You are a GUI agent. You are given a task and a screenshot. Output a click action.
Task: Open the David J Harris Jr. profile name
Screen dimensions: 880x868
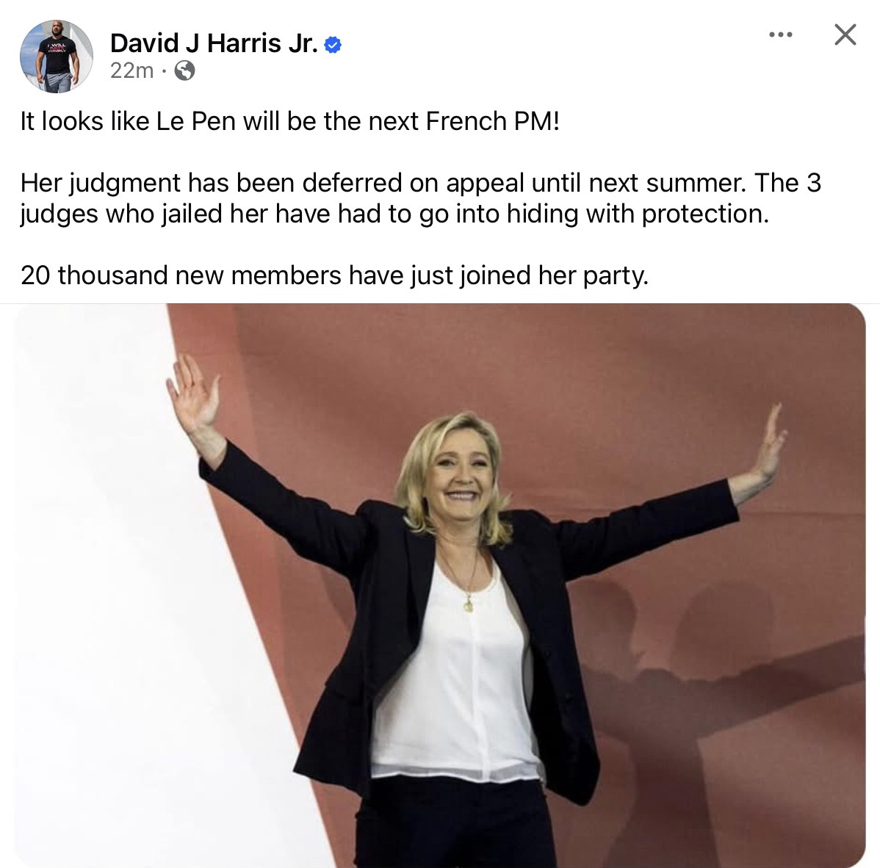coord(214,43)
